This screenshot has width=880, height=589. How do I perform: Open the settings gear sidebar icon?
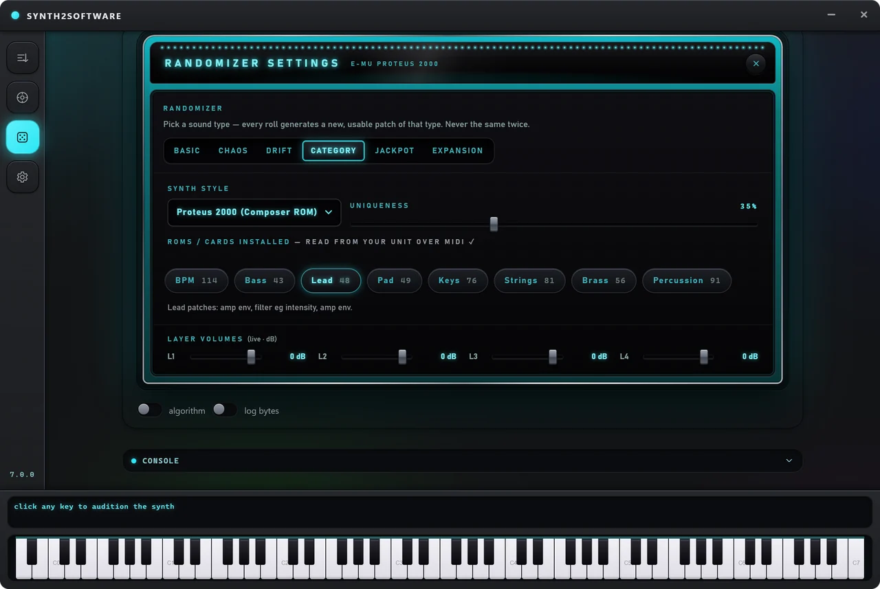23,177
